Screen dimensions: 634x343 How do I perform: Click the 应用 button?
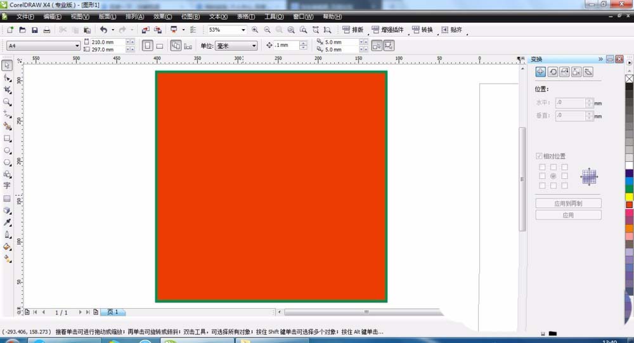568,215
